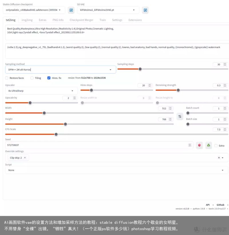Image resolution: width=229 pixels, height=235 pixels.
Task: Click the Width value stepper
Action: (170, 108)
